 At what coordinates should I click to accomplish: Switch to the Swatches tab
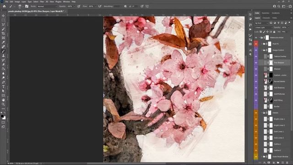tap(266, 13)
